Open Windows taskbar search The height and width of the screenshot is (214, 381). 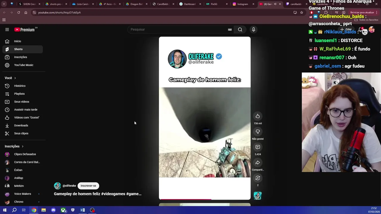(x=14, y=210)
